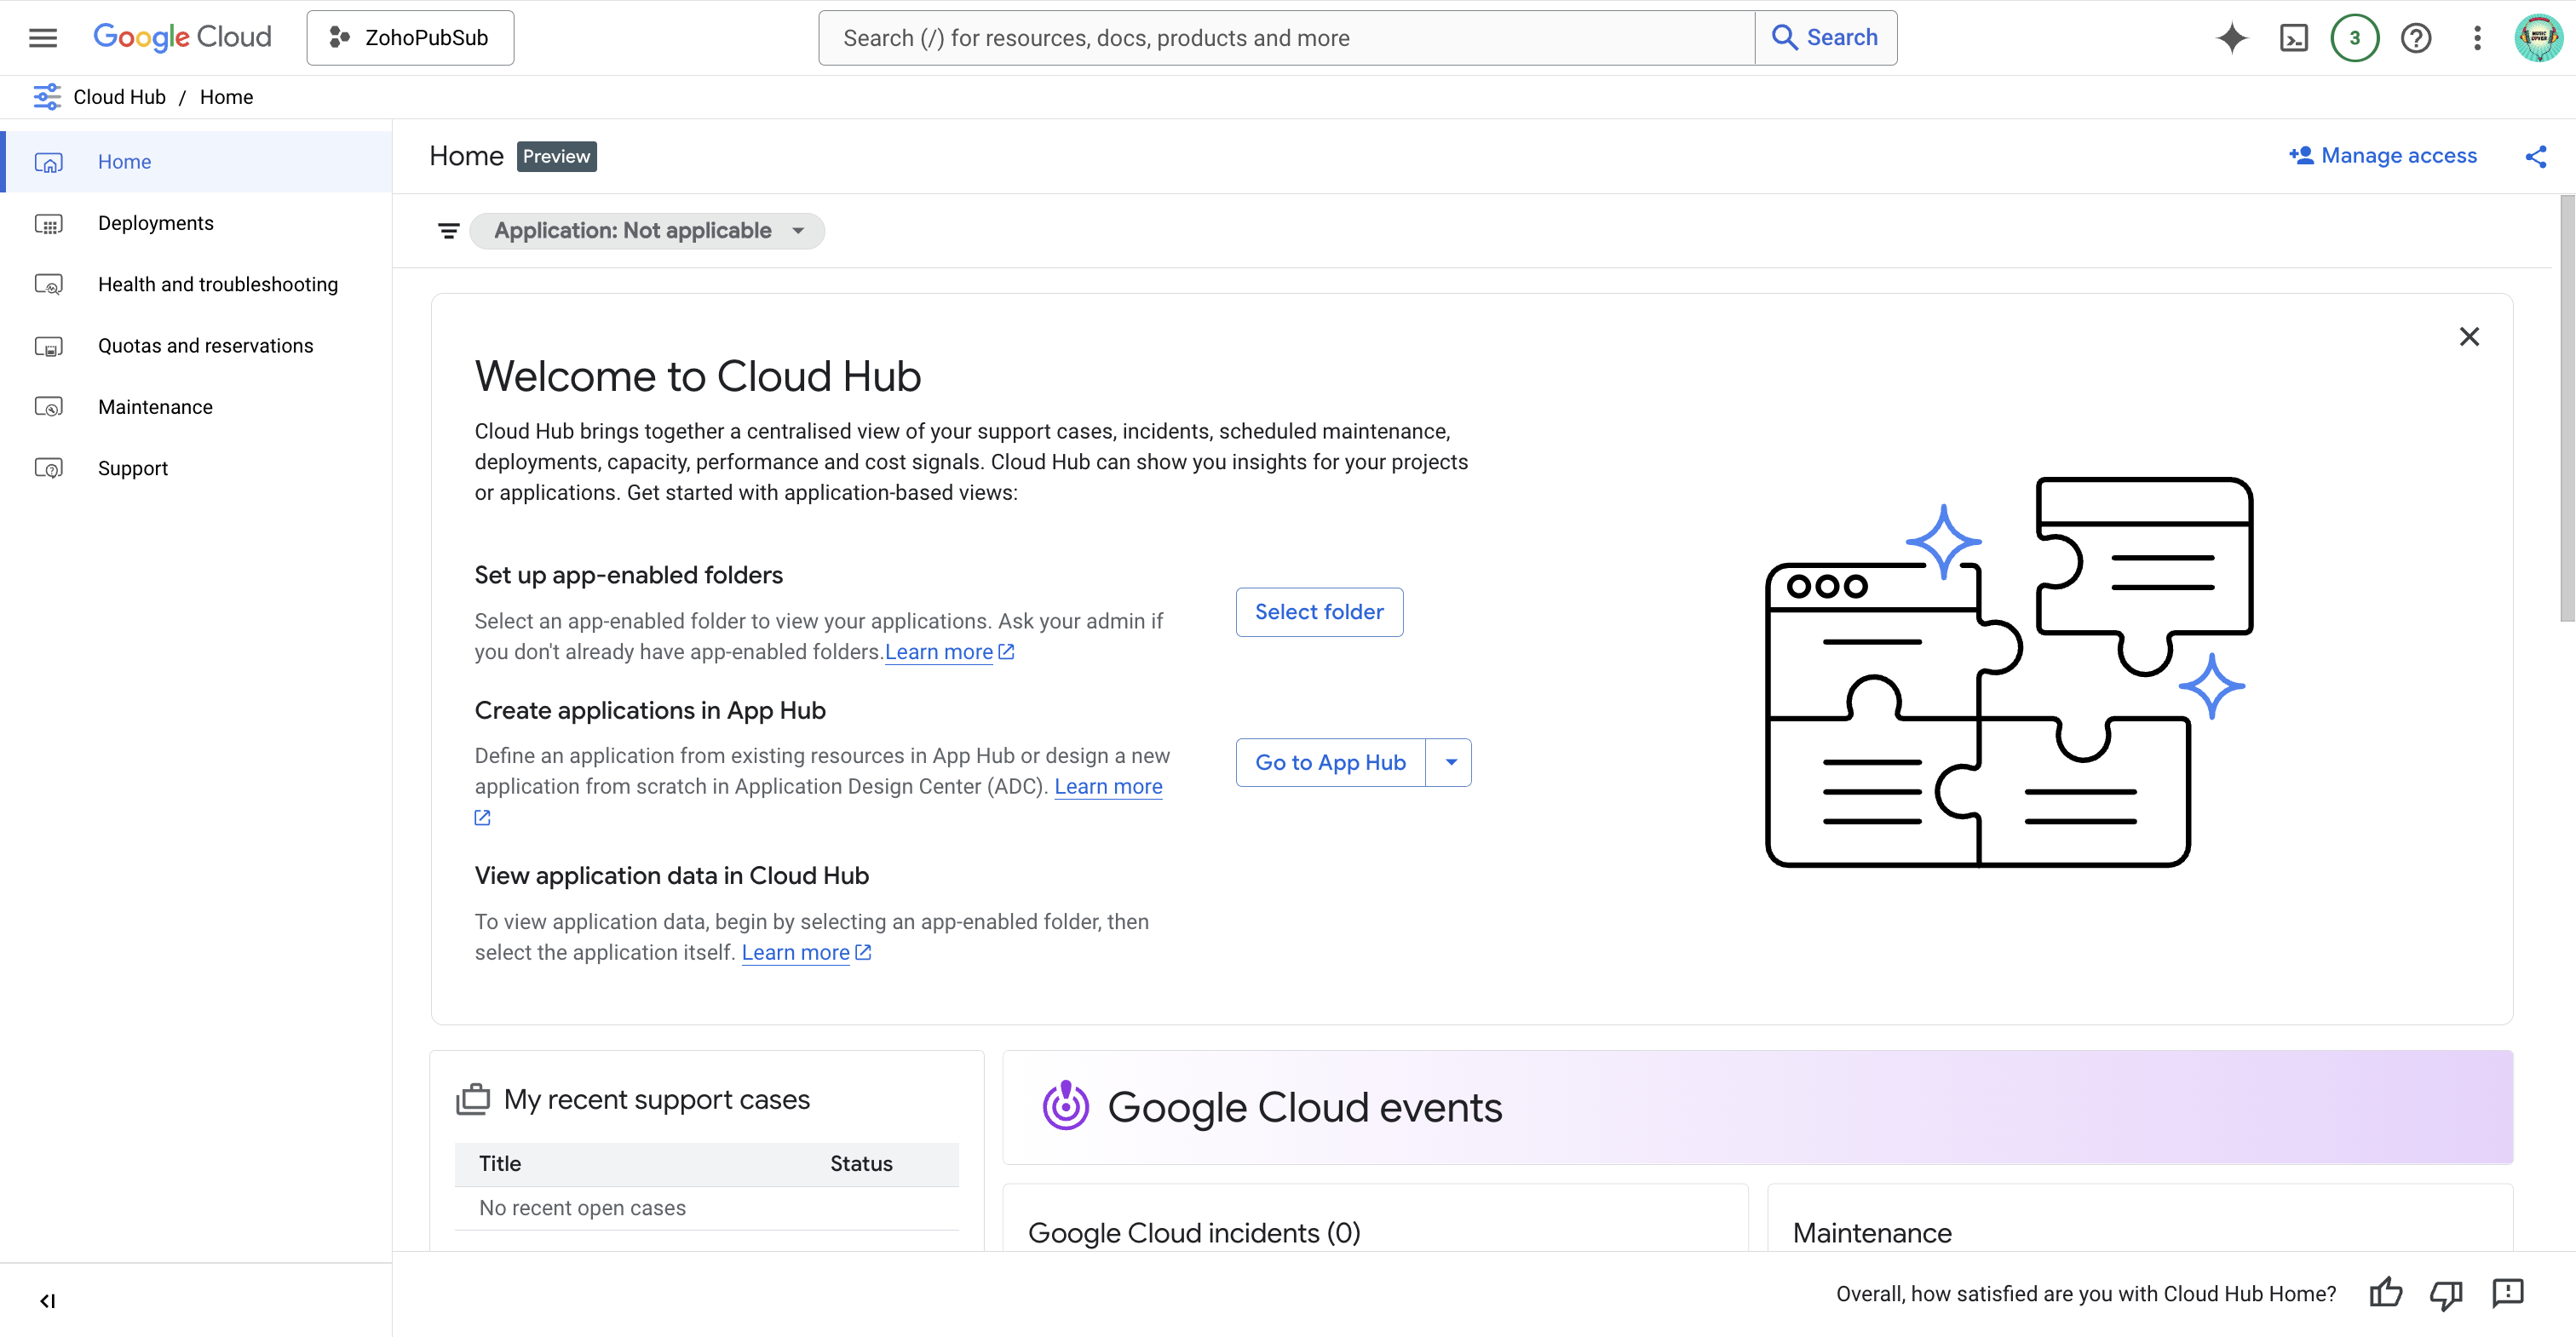Open the Help question mark icon

(x=2417, y=37)
